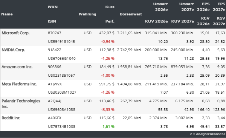This screenshot has height=138, width=226.
Task: Click Microsoft price 432,07 $
Action: pos(107,33)
